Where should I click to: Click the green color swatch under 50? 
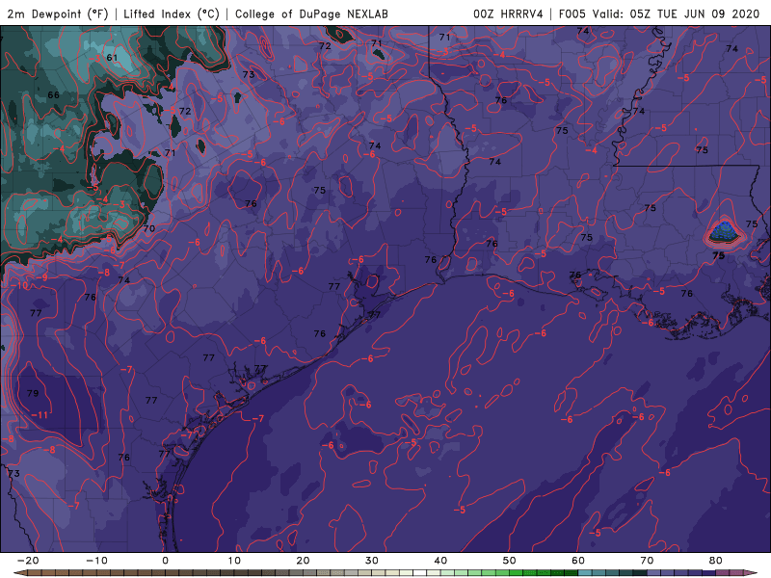517,573
